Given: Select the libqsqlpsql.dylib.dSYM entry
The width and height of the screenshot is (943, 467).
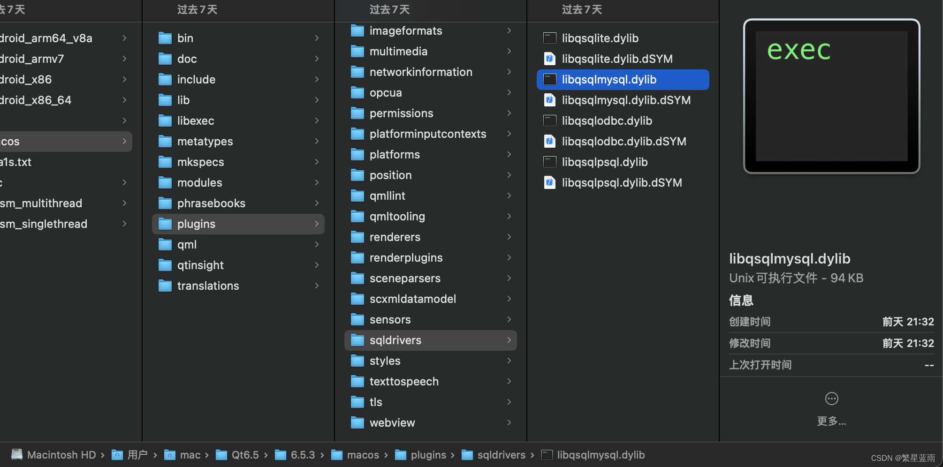Looking at the screenshot, I should [621, 182].
